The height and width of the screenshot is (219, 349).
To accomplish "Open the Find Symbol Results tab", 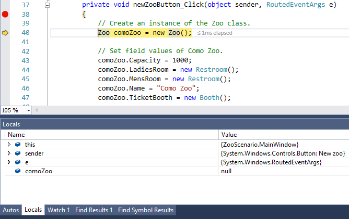I will coord(145,210).
